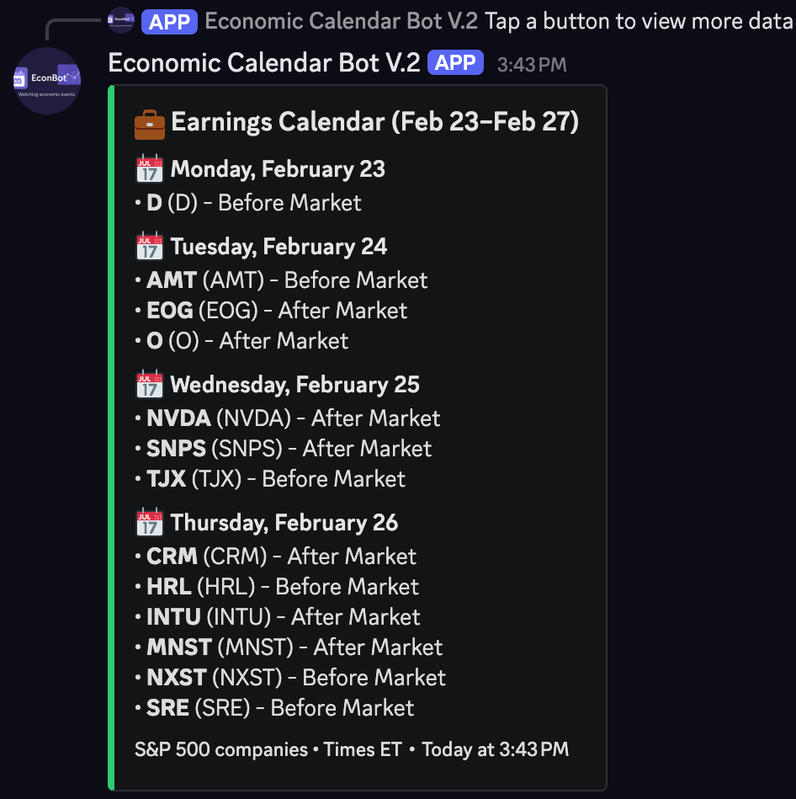The image size is (796, 799).
Task: Click the calendar icon for Wednesday, February 25
Action: tap(149, 383)
